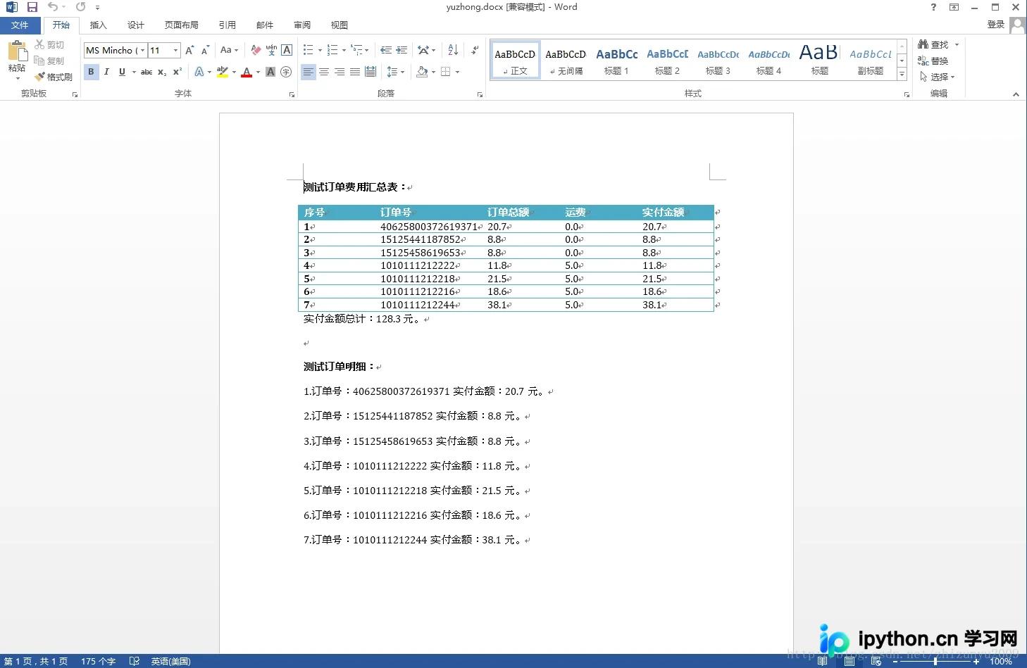Toggle center paragraph alignment
Image resolution: width=1027 pixels, height=668 pixels.
tap(324, 72)
